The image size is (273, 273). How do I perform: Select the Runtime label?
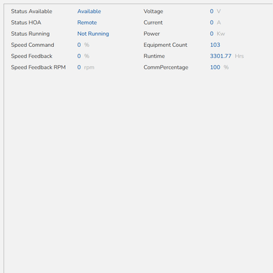[x=154, y=56]
